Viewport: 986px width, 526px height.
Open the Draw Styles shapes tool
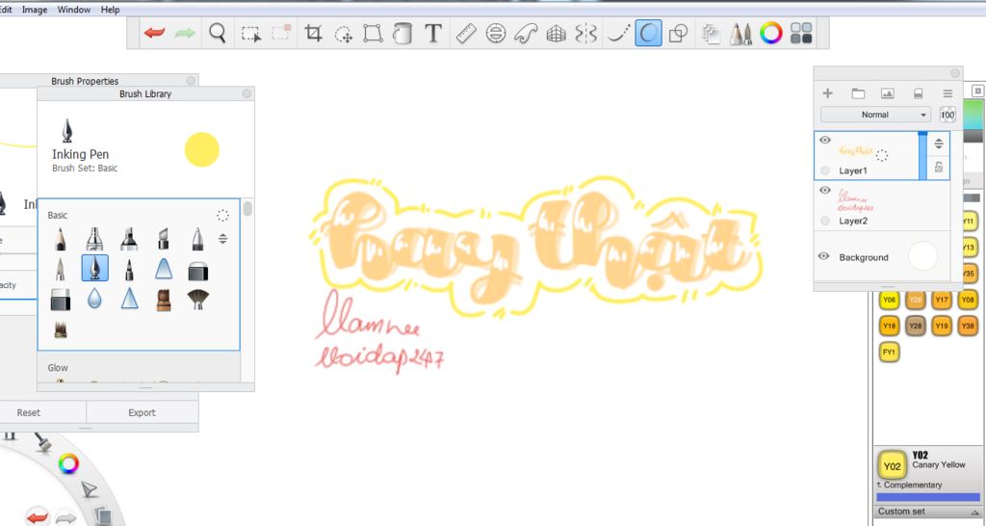(x=678, y=33)
